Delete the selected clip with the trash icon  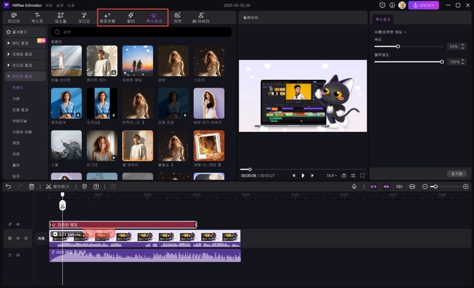(x=31, y=186)
